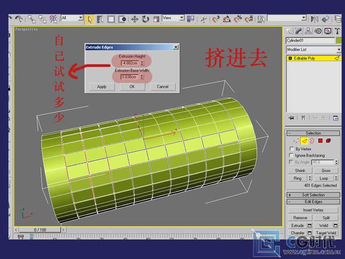This screenshot has width=345, height=259.
Task: Toggle the Window/Crossing selection icon
Action: [x=122, y=19]
